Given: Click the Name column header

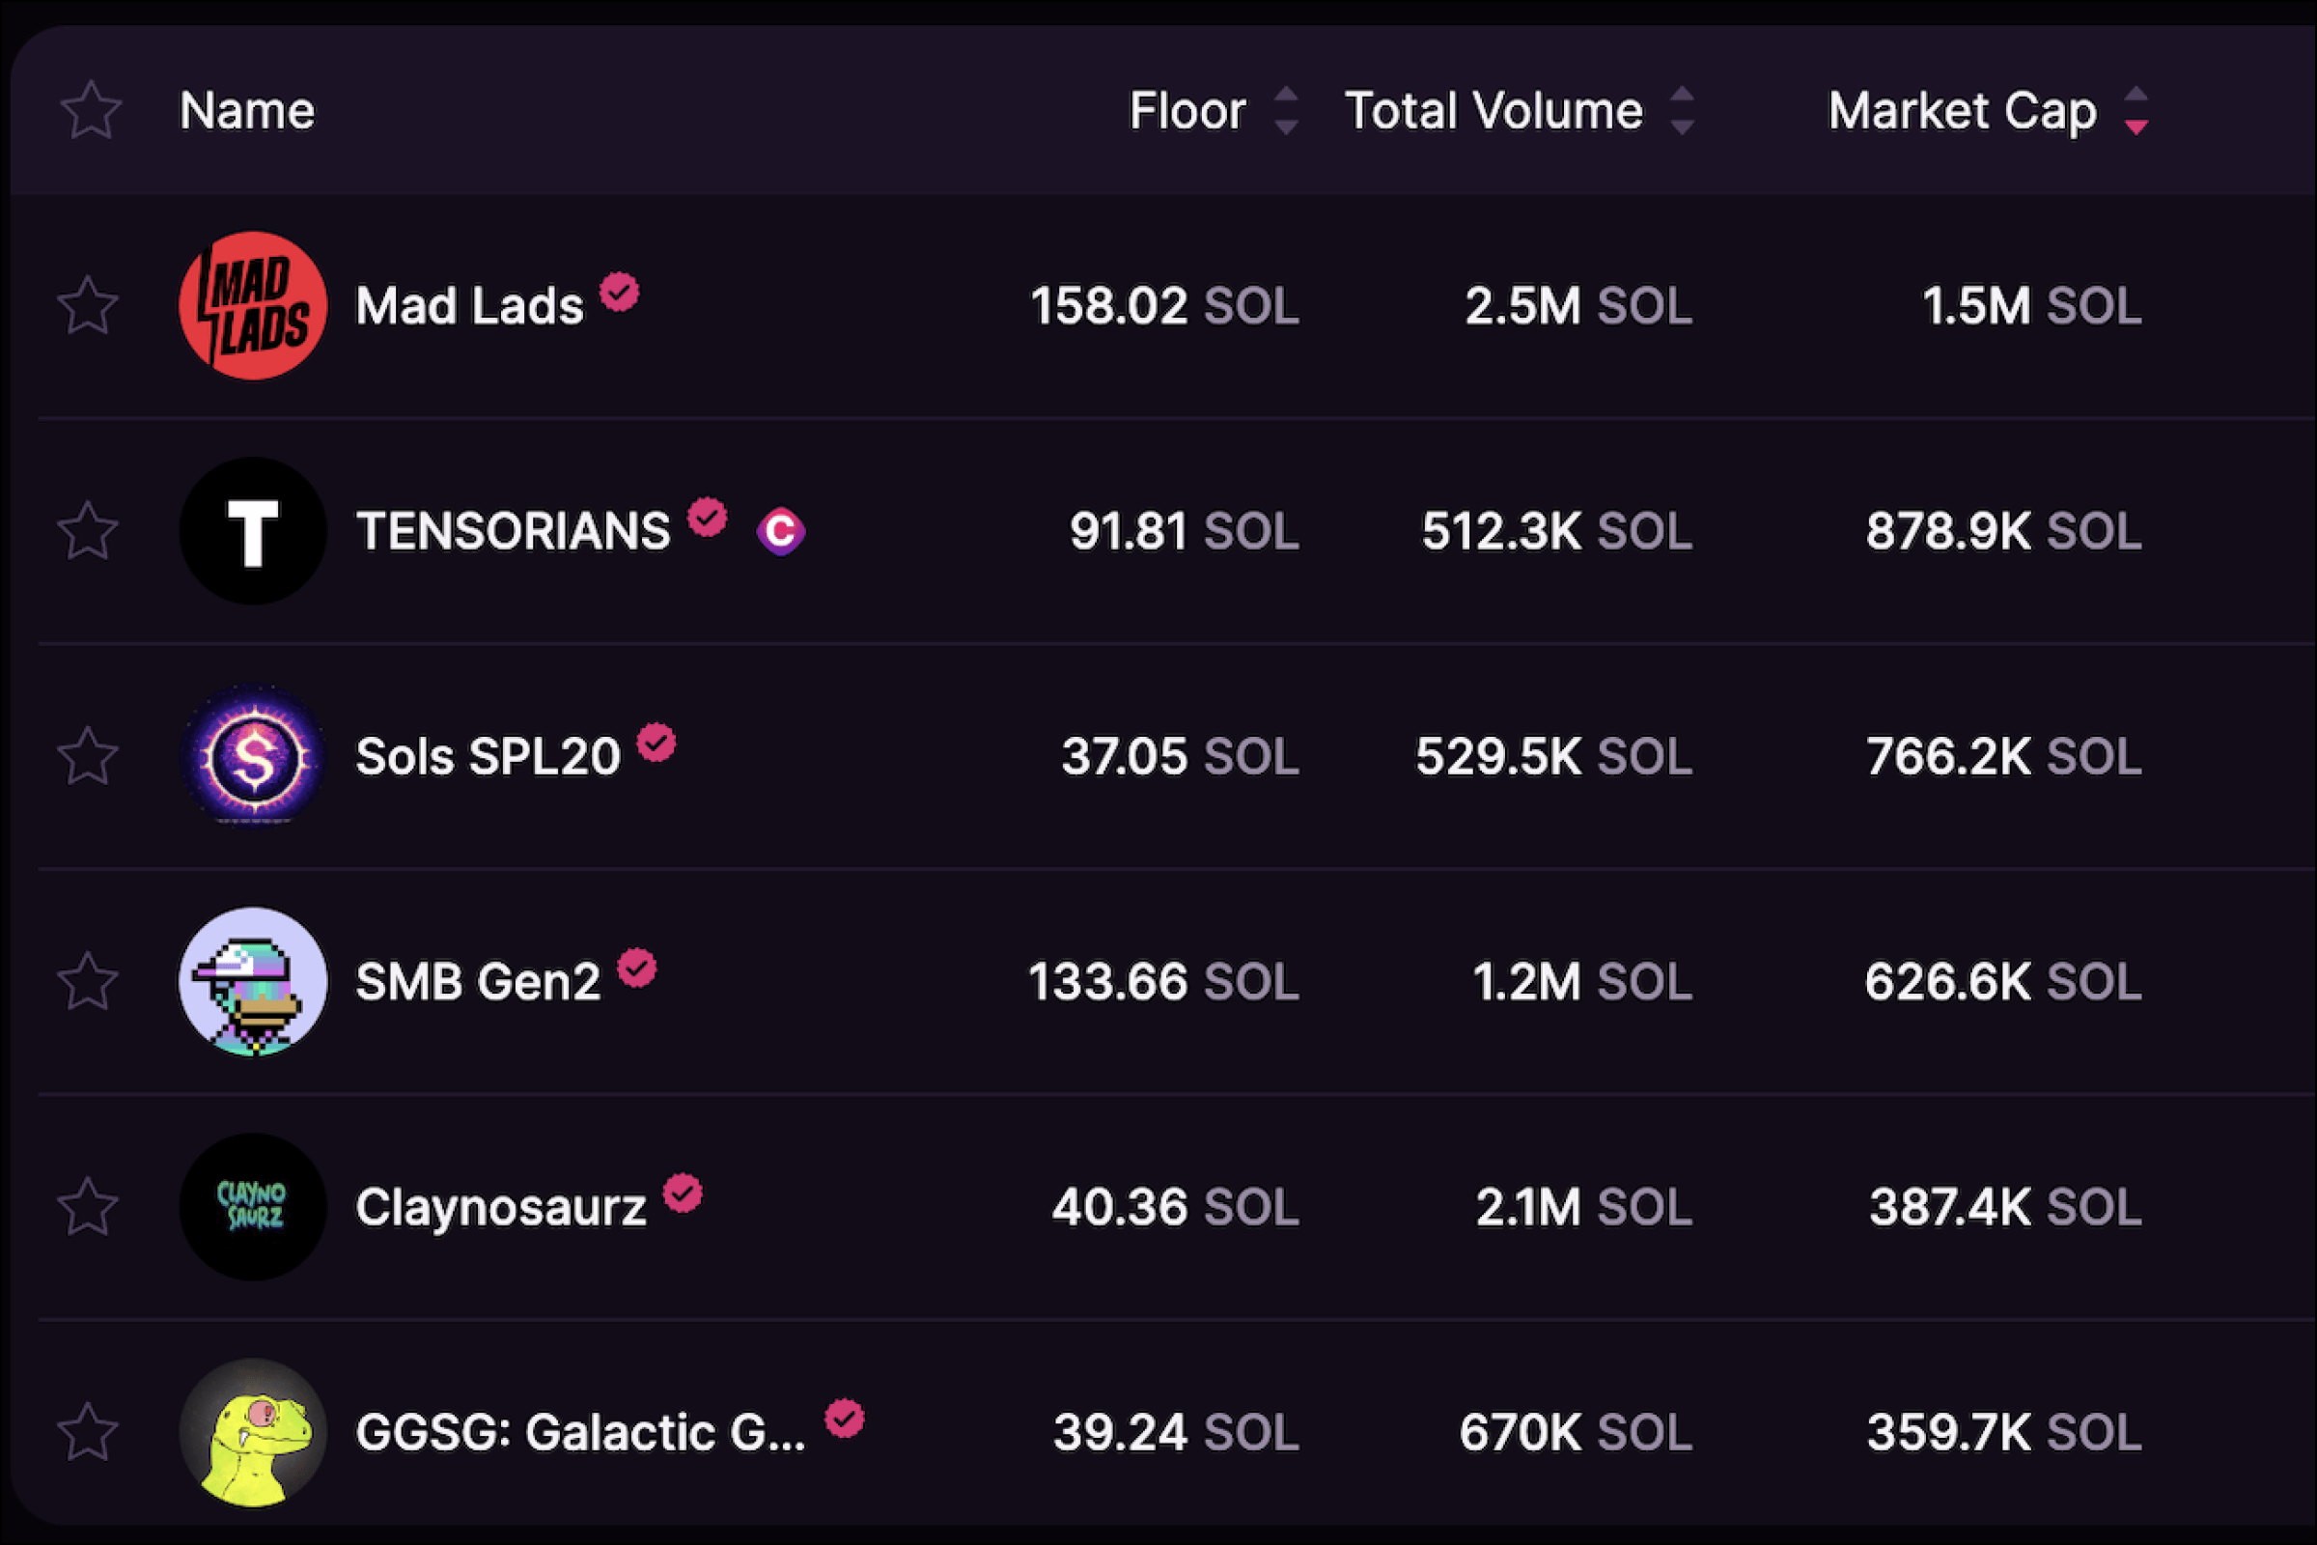Looking at the screenshot, I should point(247,110).
